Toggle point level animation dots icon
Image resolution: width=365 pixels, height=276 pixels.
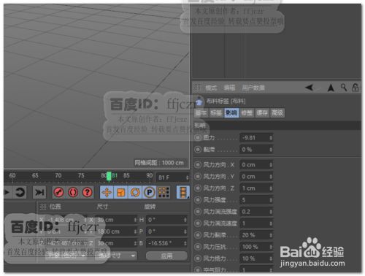pyautogui.click(x=164, y=192)
